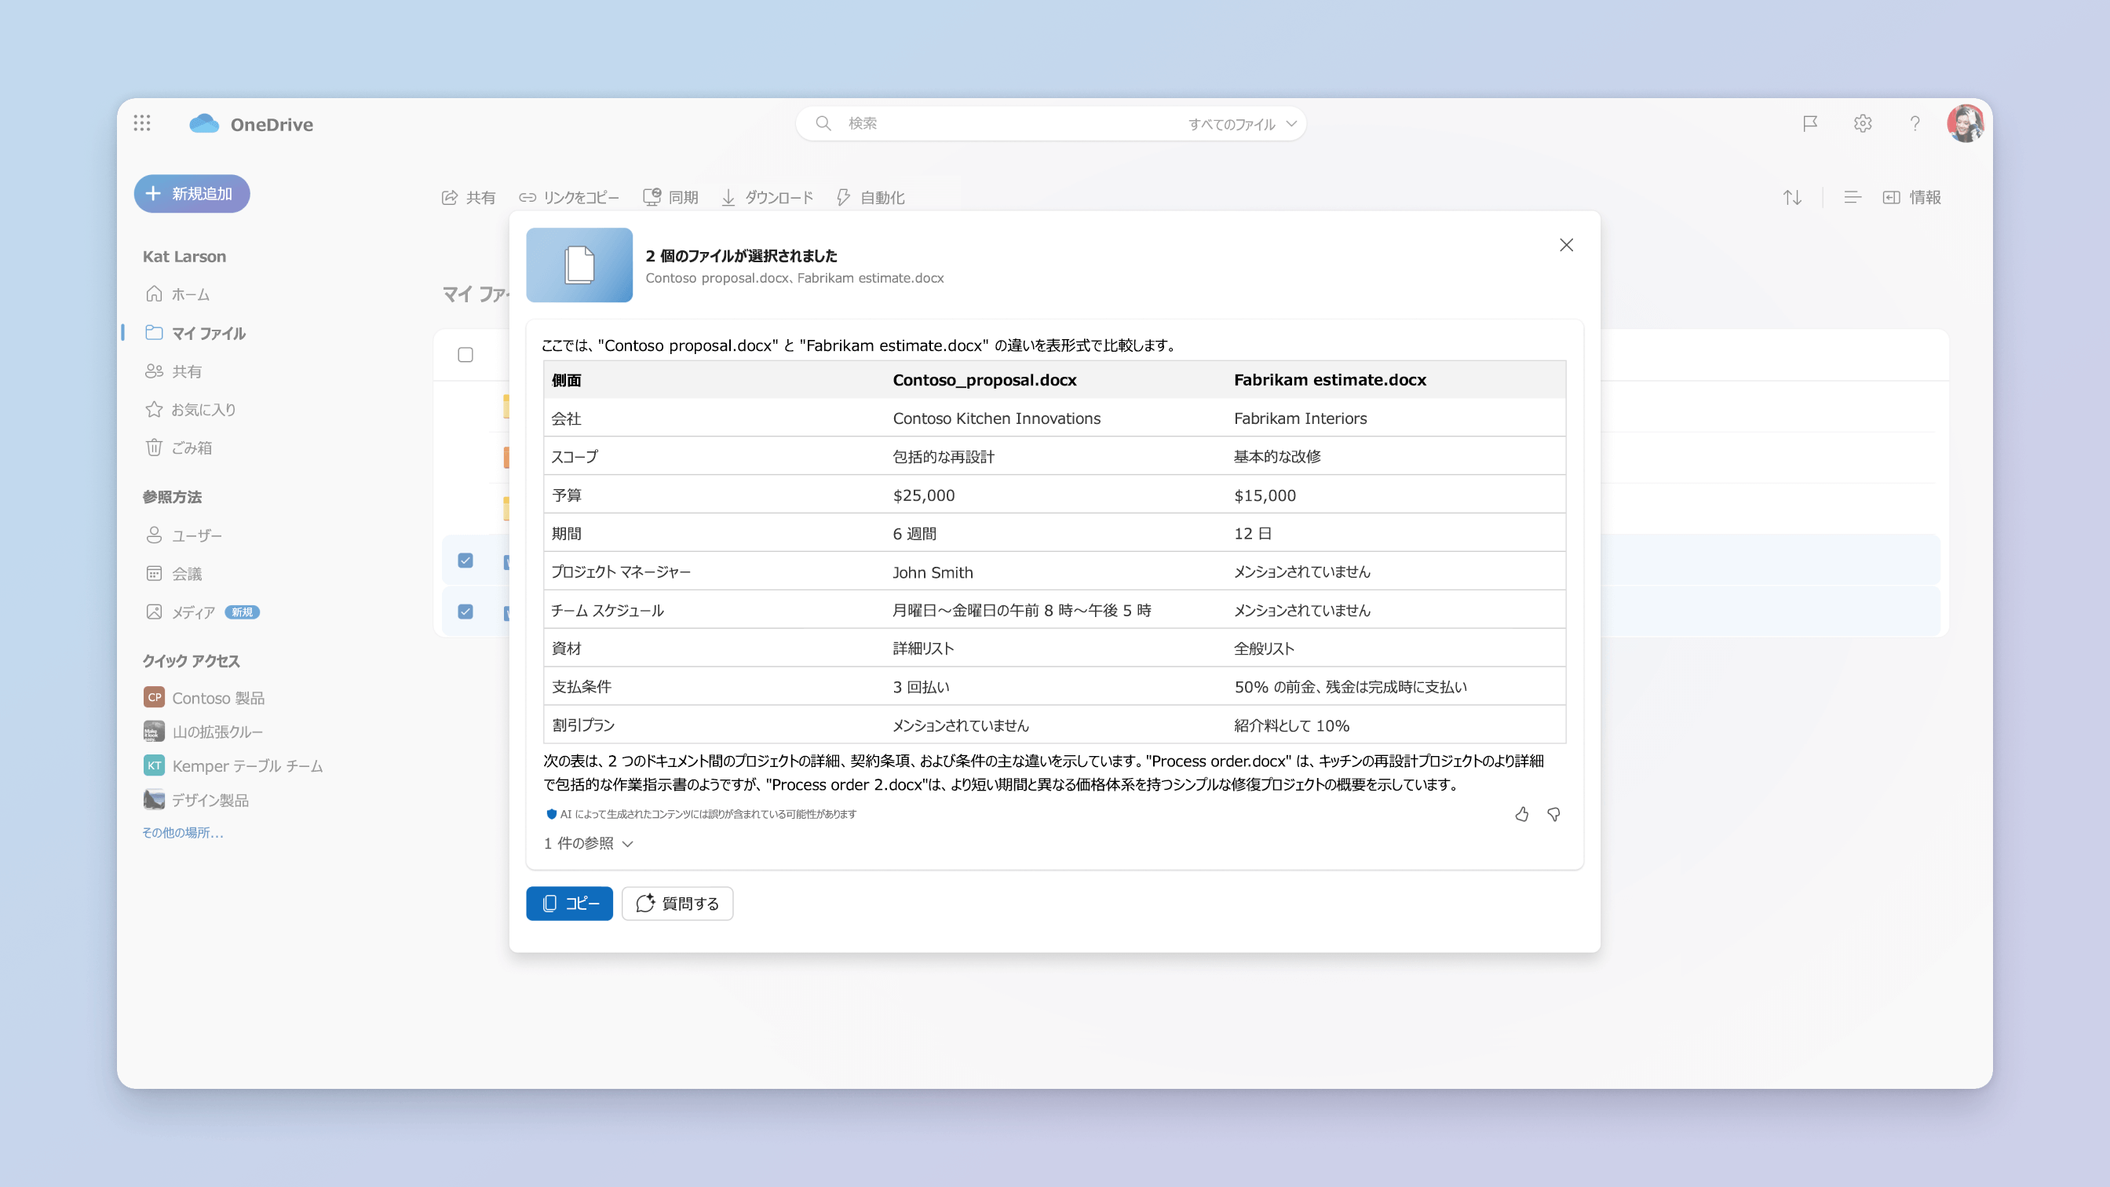Open 山の拡張クルー quick access
Image resolution: width=2110 pixels, height=1187 pixels.
point(204,732)
